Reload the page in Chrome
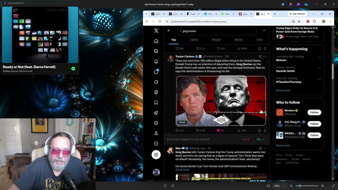This screenshot has height=190, width=338. [x=159, y=21]
